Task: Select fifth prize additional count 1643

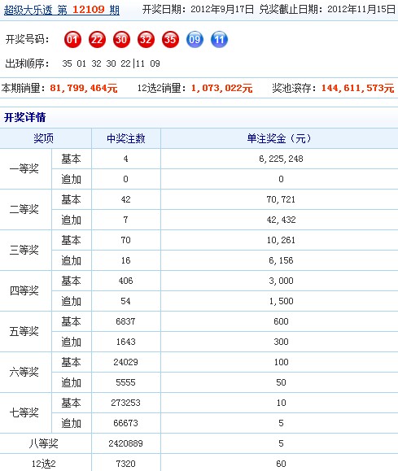Action: pos(125,342)
